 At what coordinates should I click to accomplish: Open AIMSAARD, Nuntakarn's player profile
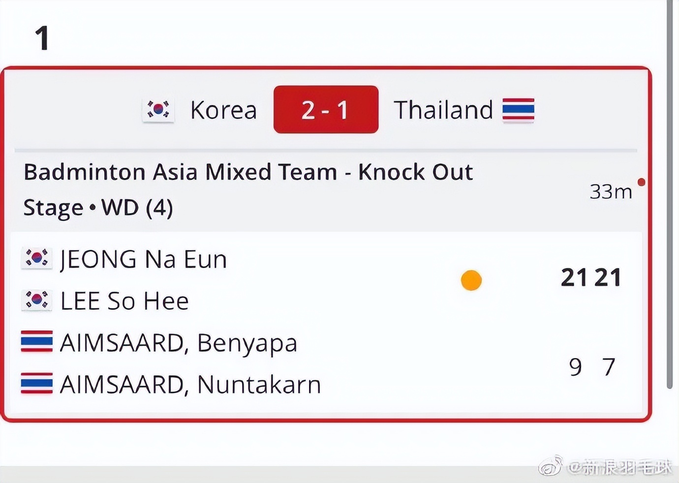[190, 385]
